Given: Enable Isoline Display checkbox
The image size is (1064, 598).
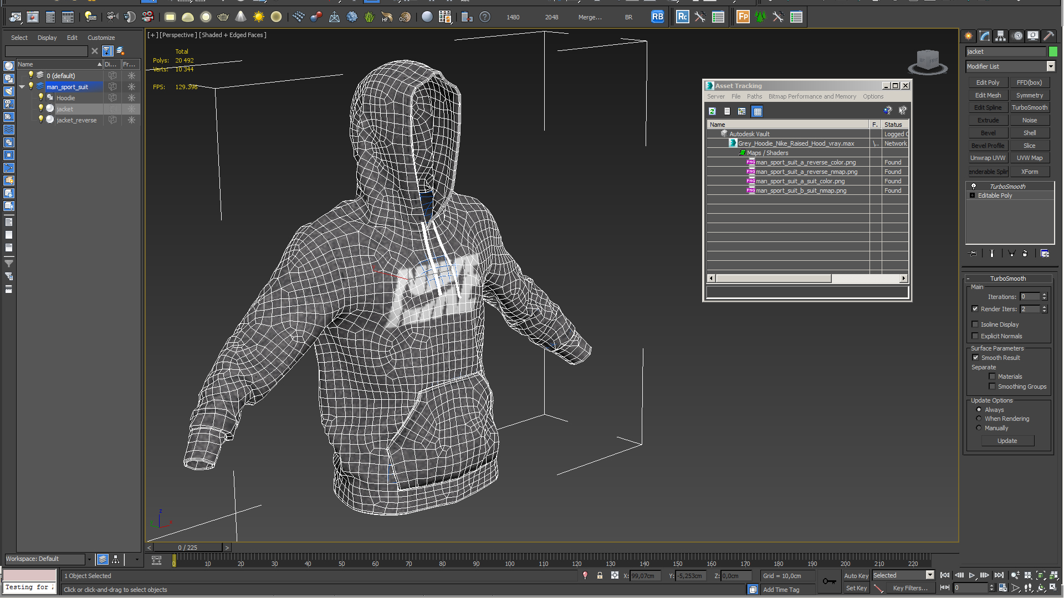Looking at the screenshot, I should click(975, 324).
